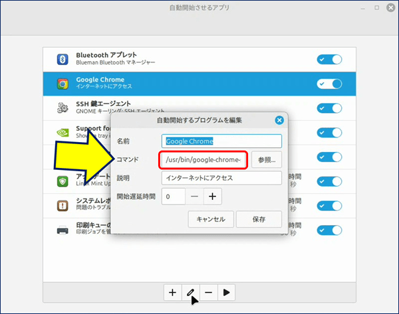Click the コマンド field with /usr/bin/google-chrome
399x314 pixels.
(x=203, y=160)
